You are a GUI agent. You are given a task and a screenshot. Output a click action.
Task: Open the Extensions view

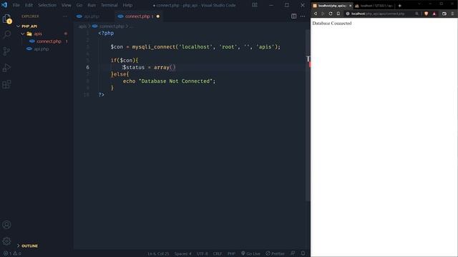(x=6, y=84)
